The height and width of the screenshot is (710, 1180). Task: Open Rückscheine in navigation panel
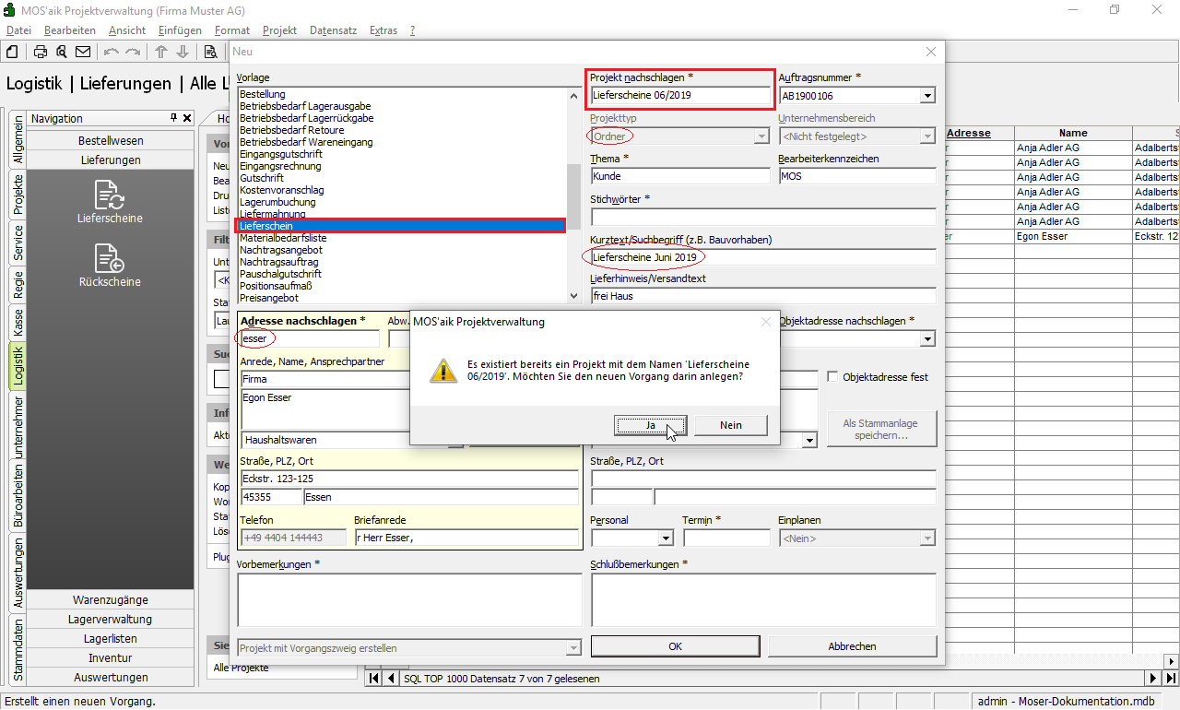click(x=110, y=266)
